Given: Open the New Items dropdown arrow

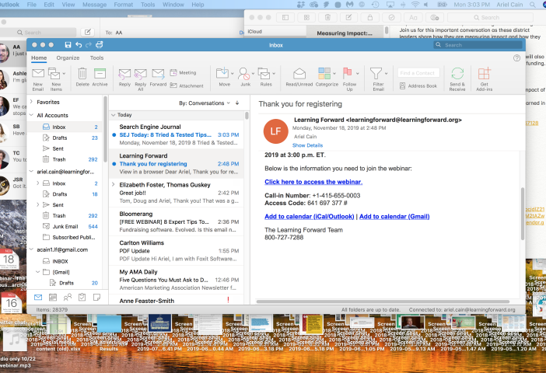Looking at the screenshot, I should coord(64,73).
